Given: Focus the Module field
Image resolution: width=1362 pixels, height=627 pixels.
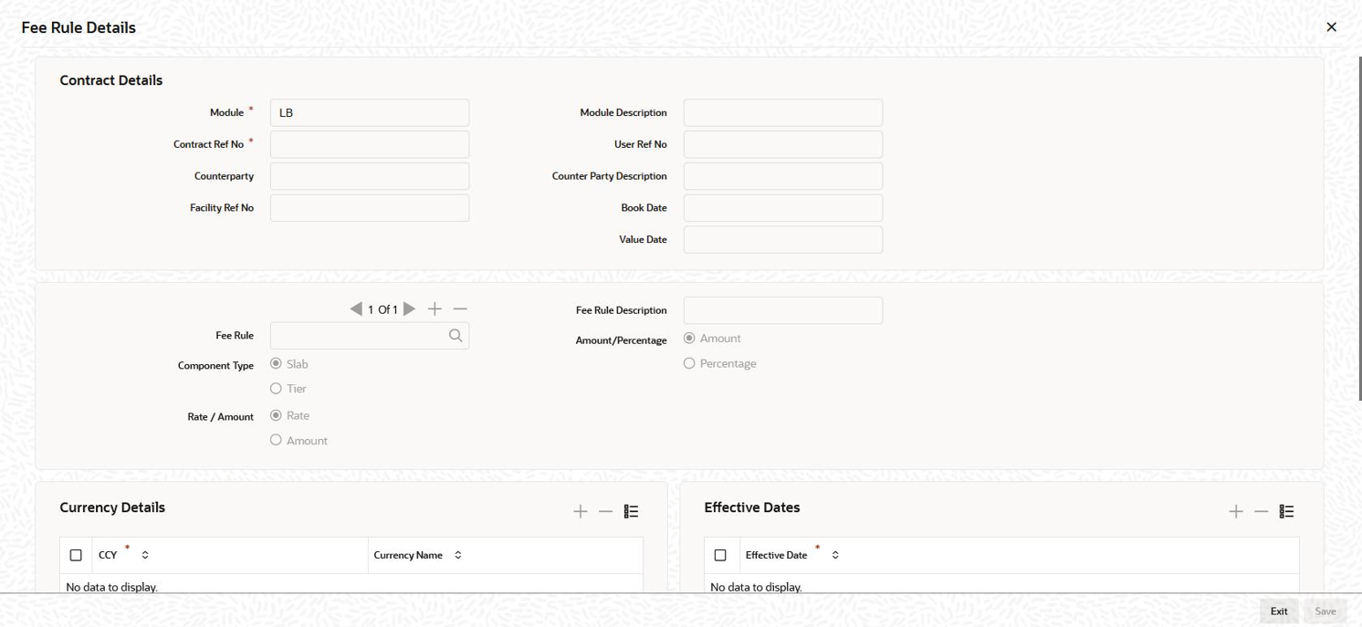Looking at the screenshot, I should click(370, 113).
